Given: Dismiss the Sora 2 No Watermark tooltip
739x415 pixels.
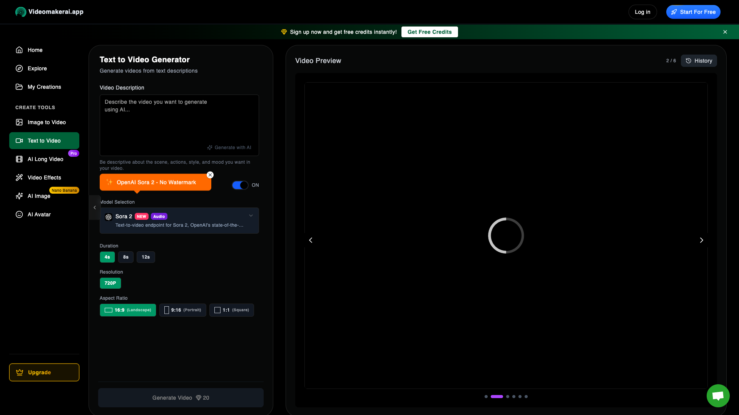Looking at the screenshot, I should click(210, 175).
